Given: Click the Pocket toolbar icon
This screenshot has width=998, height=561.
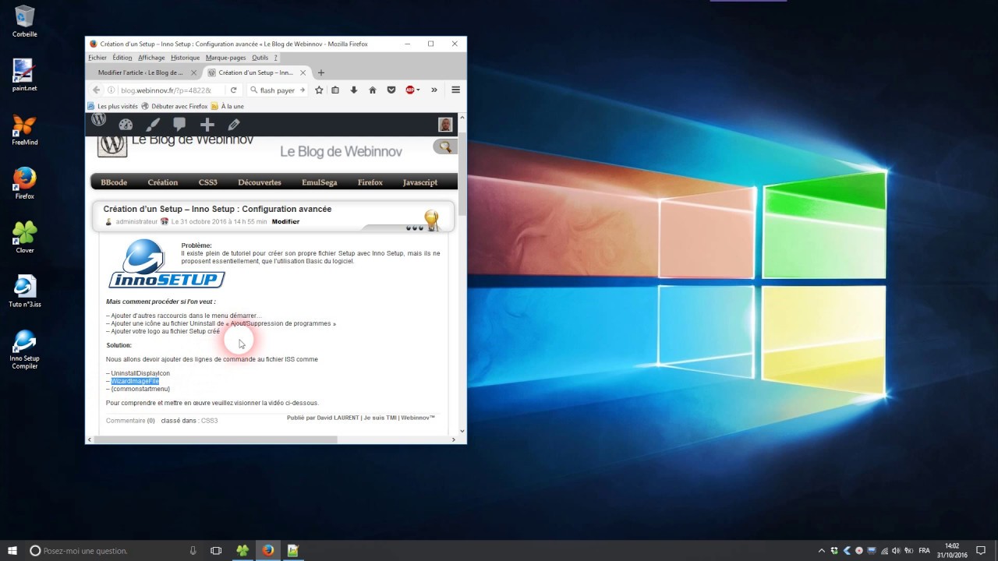Looking at the screenshot, I should pos(391,90).
